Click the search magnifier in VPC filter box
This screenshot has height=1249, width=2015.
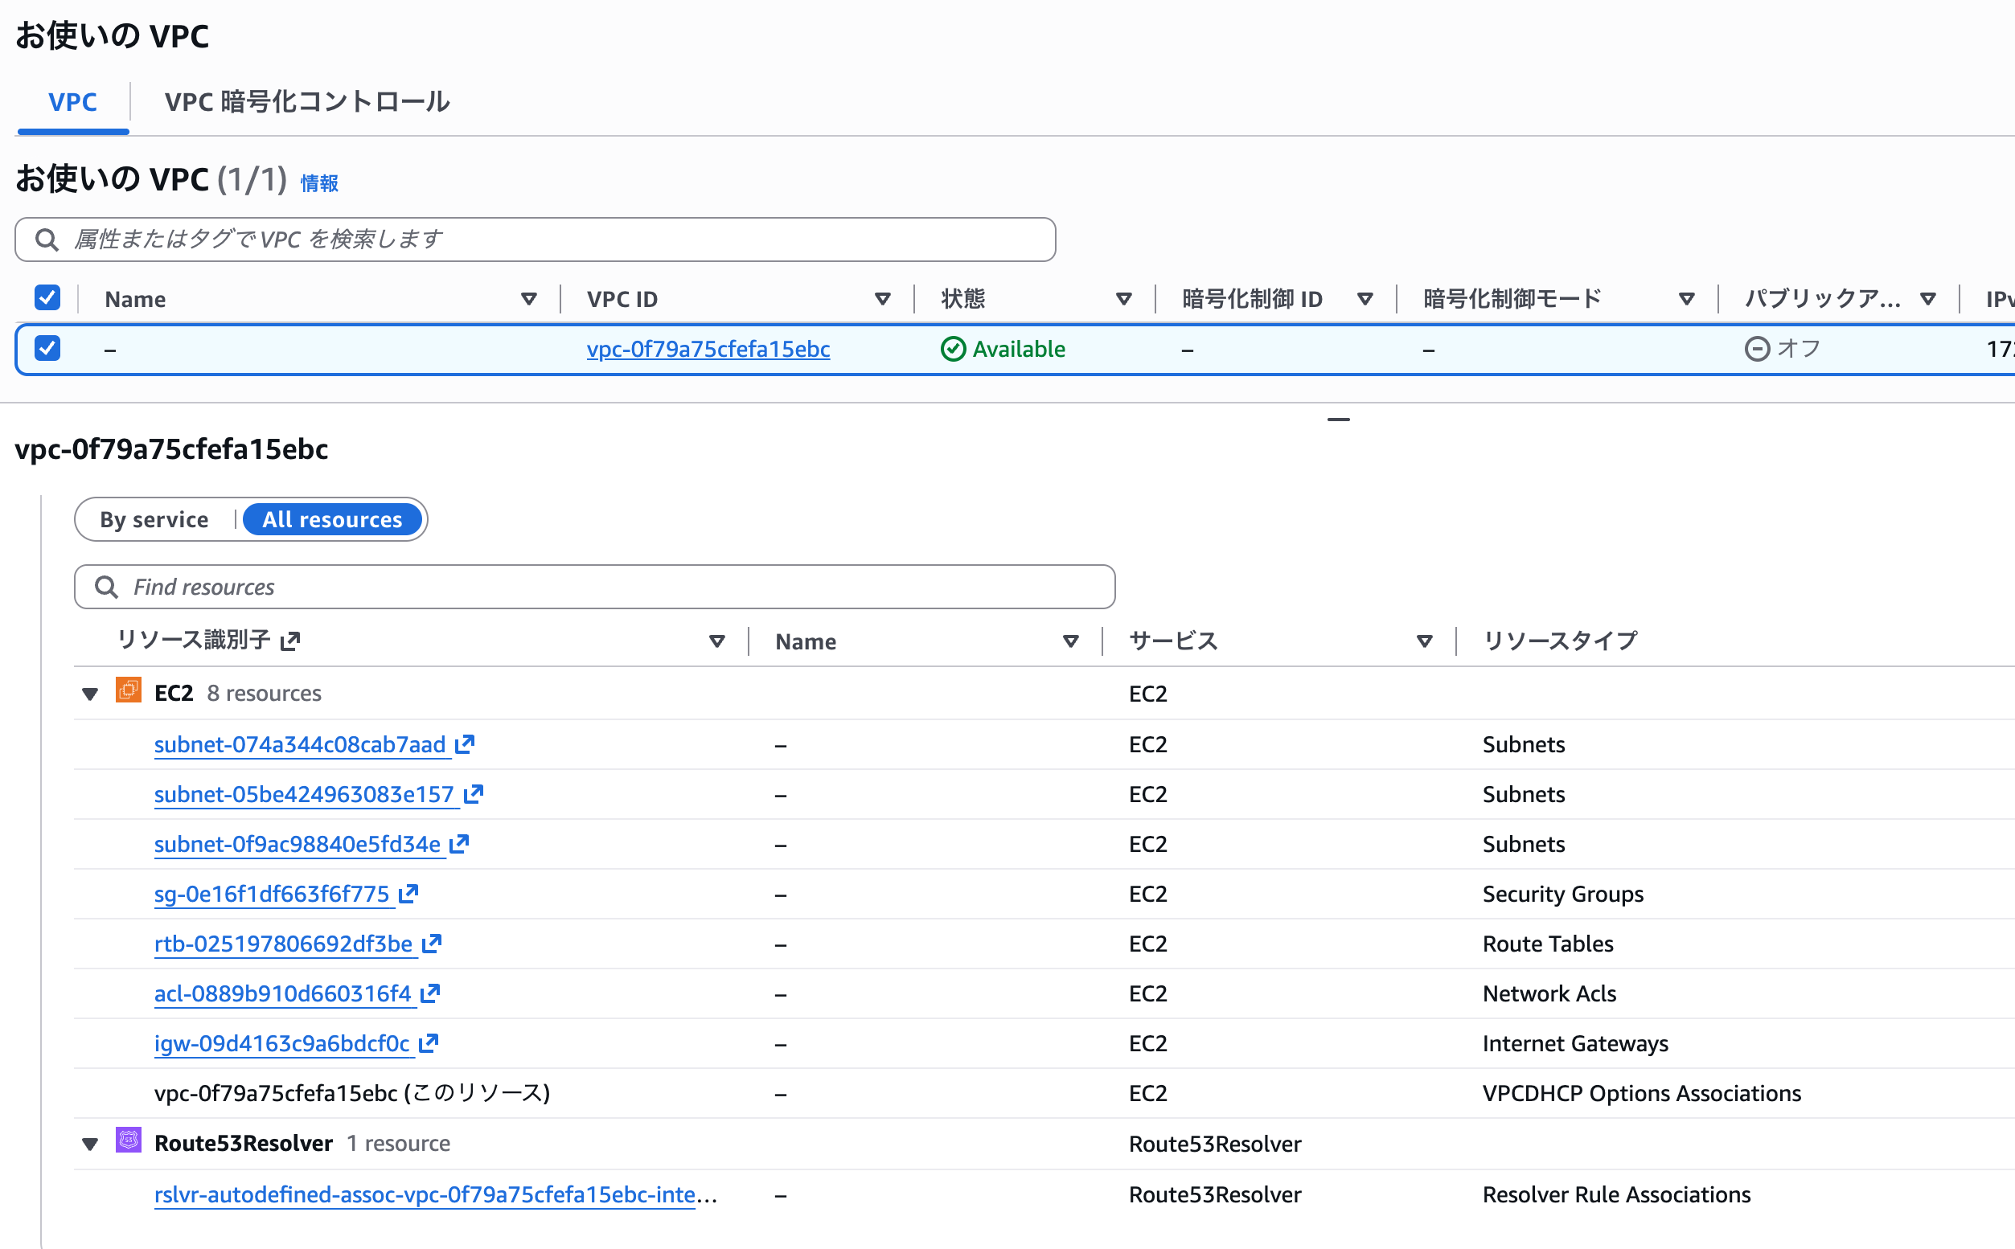coord(47,240)
